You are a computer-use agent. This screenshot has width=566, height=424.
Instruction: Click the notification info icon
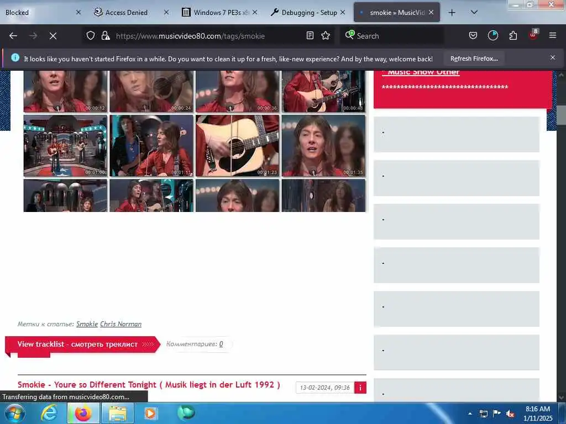click(x=15, y=57)
